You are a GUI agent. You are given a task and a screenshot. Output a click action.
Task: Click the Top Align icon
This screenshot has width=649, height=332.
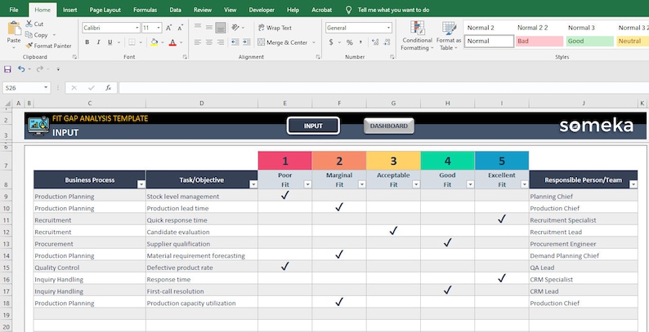[x=198, y=27]
